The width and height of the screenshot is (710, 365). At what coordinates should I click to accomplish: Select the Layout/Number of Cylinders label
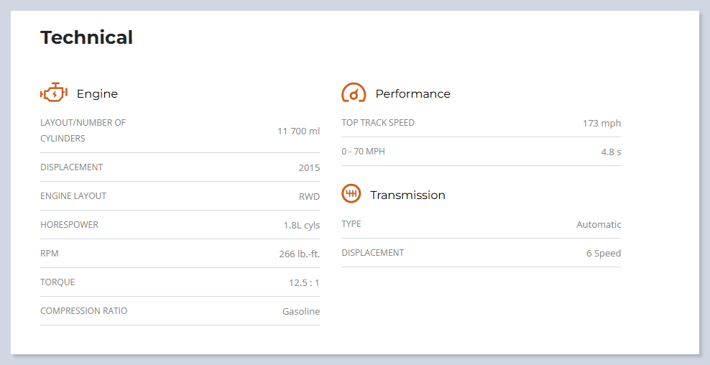click(83, 131)
